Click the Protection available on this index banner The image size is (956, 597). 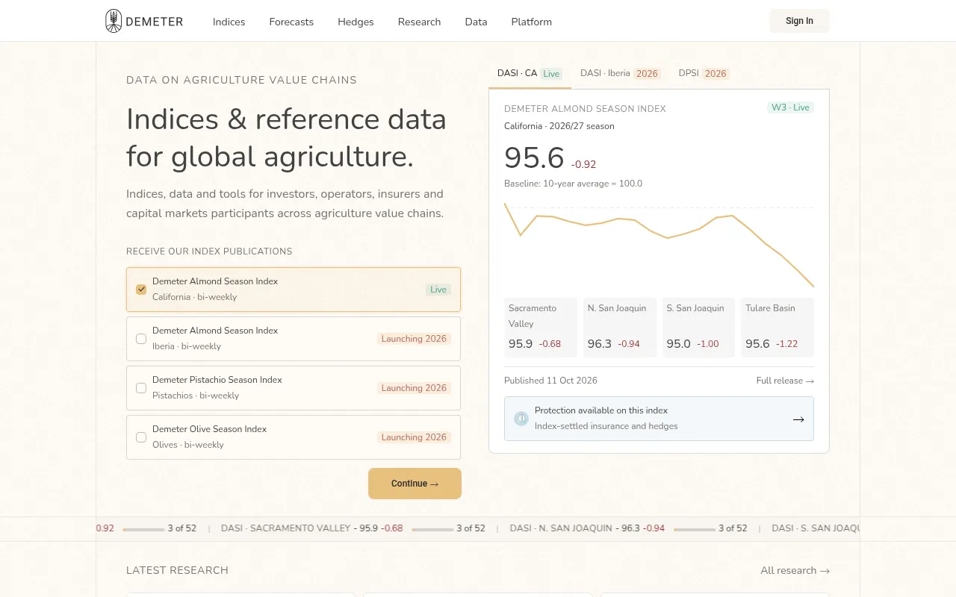659,419
